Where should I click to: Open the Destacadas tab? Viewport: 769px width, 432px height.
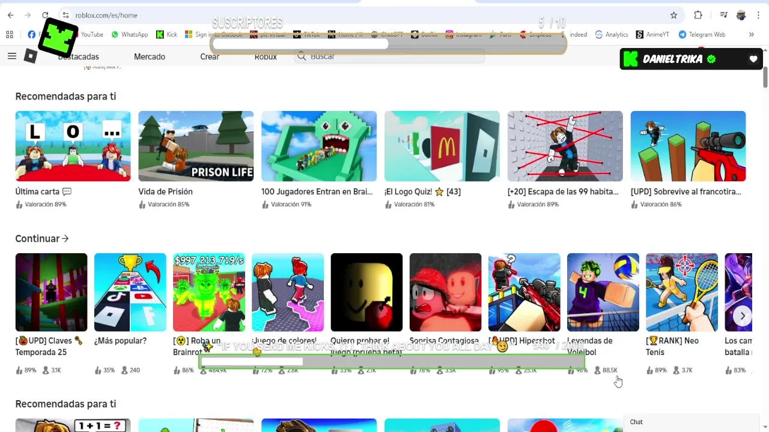point(78,56)
